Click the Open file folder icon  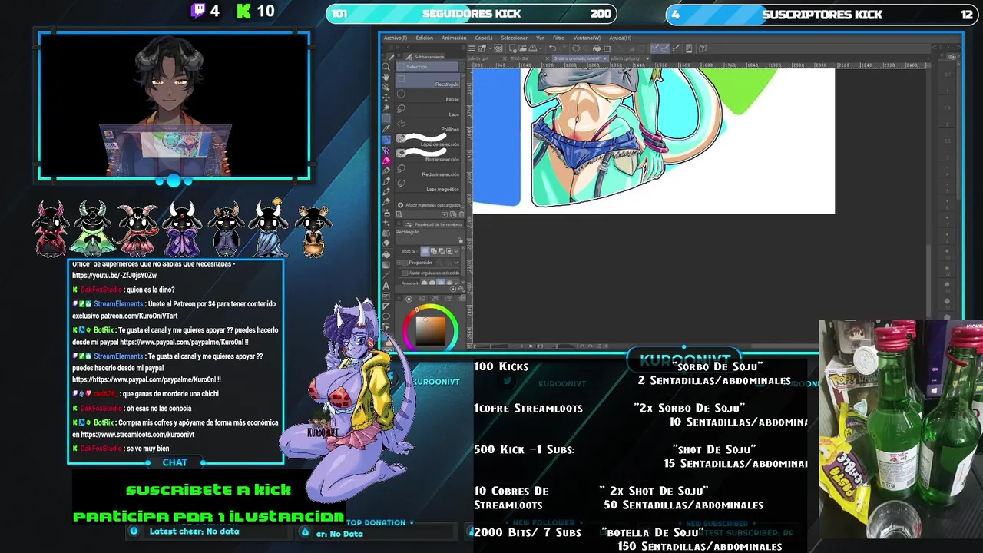(523, 48)
